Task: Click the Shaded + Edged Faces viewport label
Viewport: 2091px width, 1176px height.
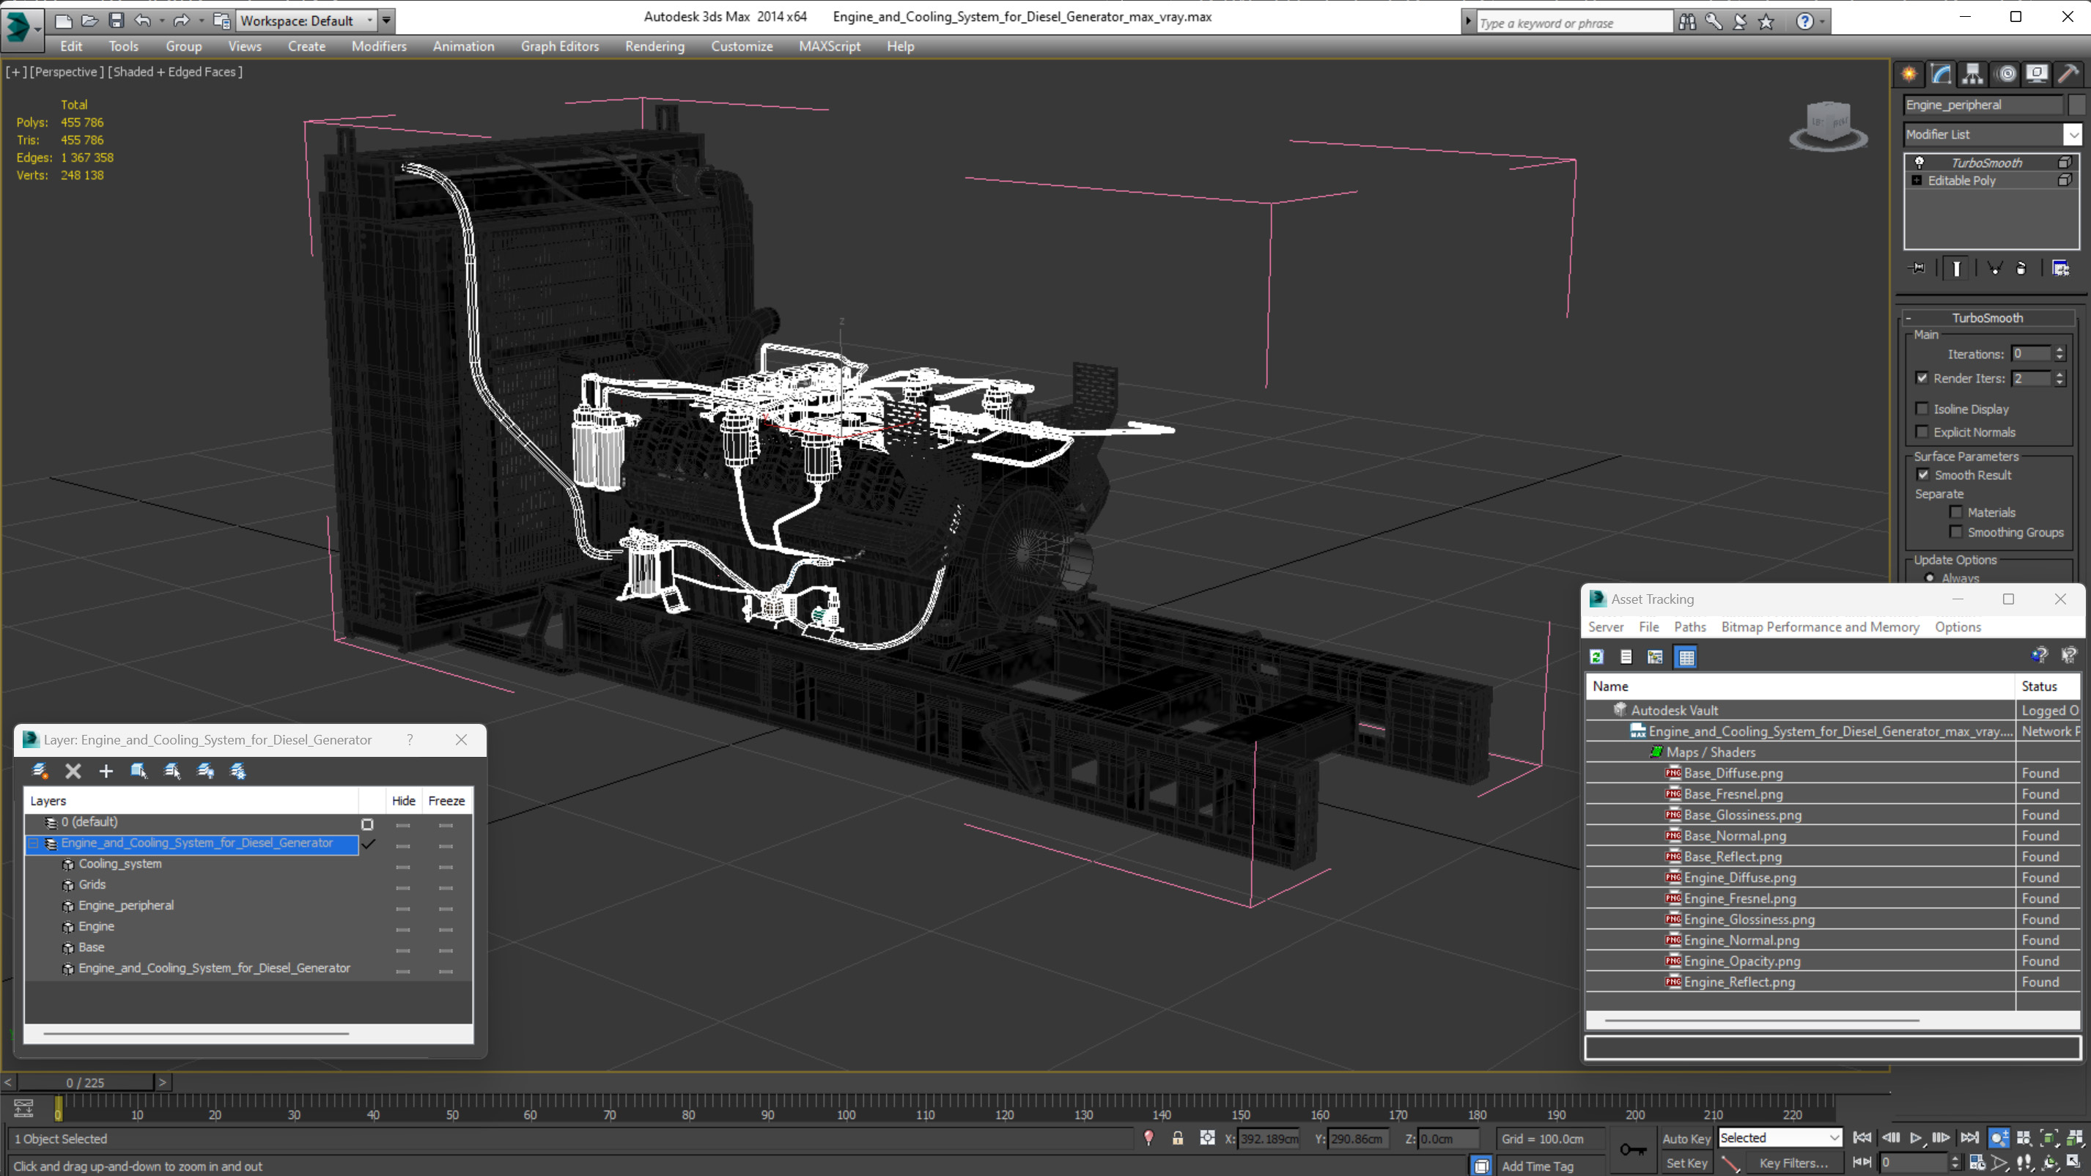Action: pyautogui.click(x=174, y=71)
